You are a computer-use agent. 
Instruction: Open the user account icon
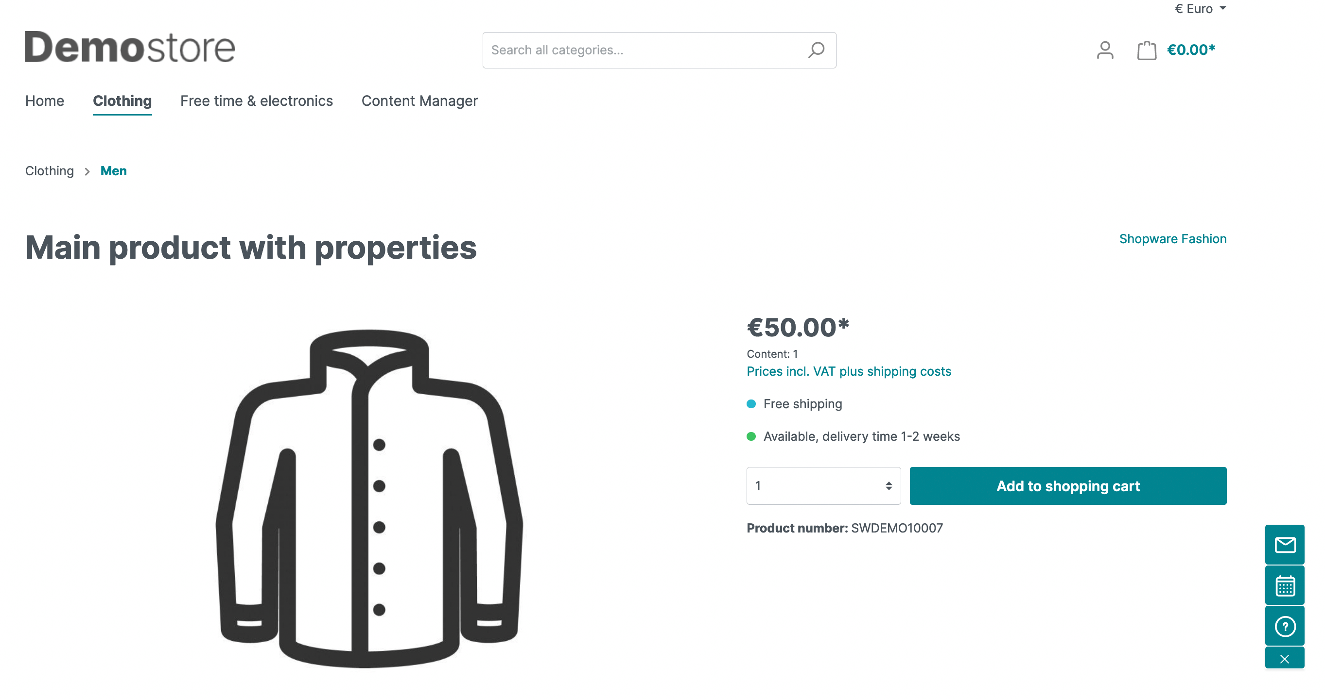[x=1105, y=50]
